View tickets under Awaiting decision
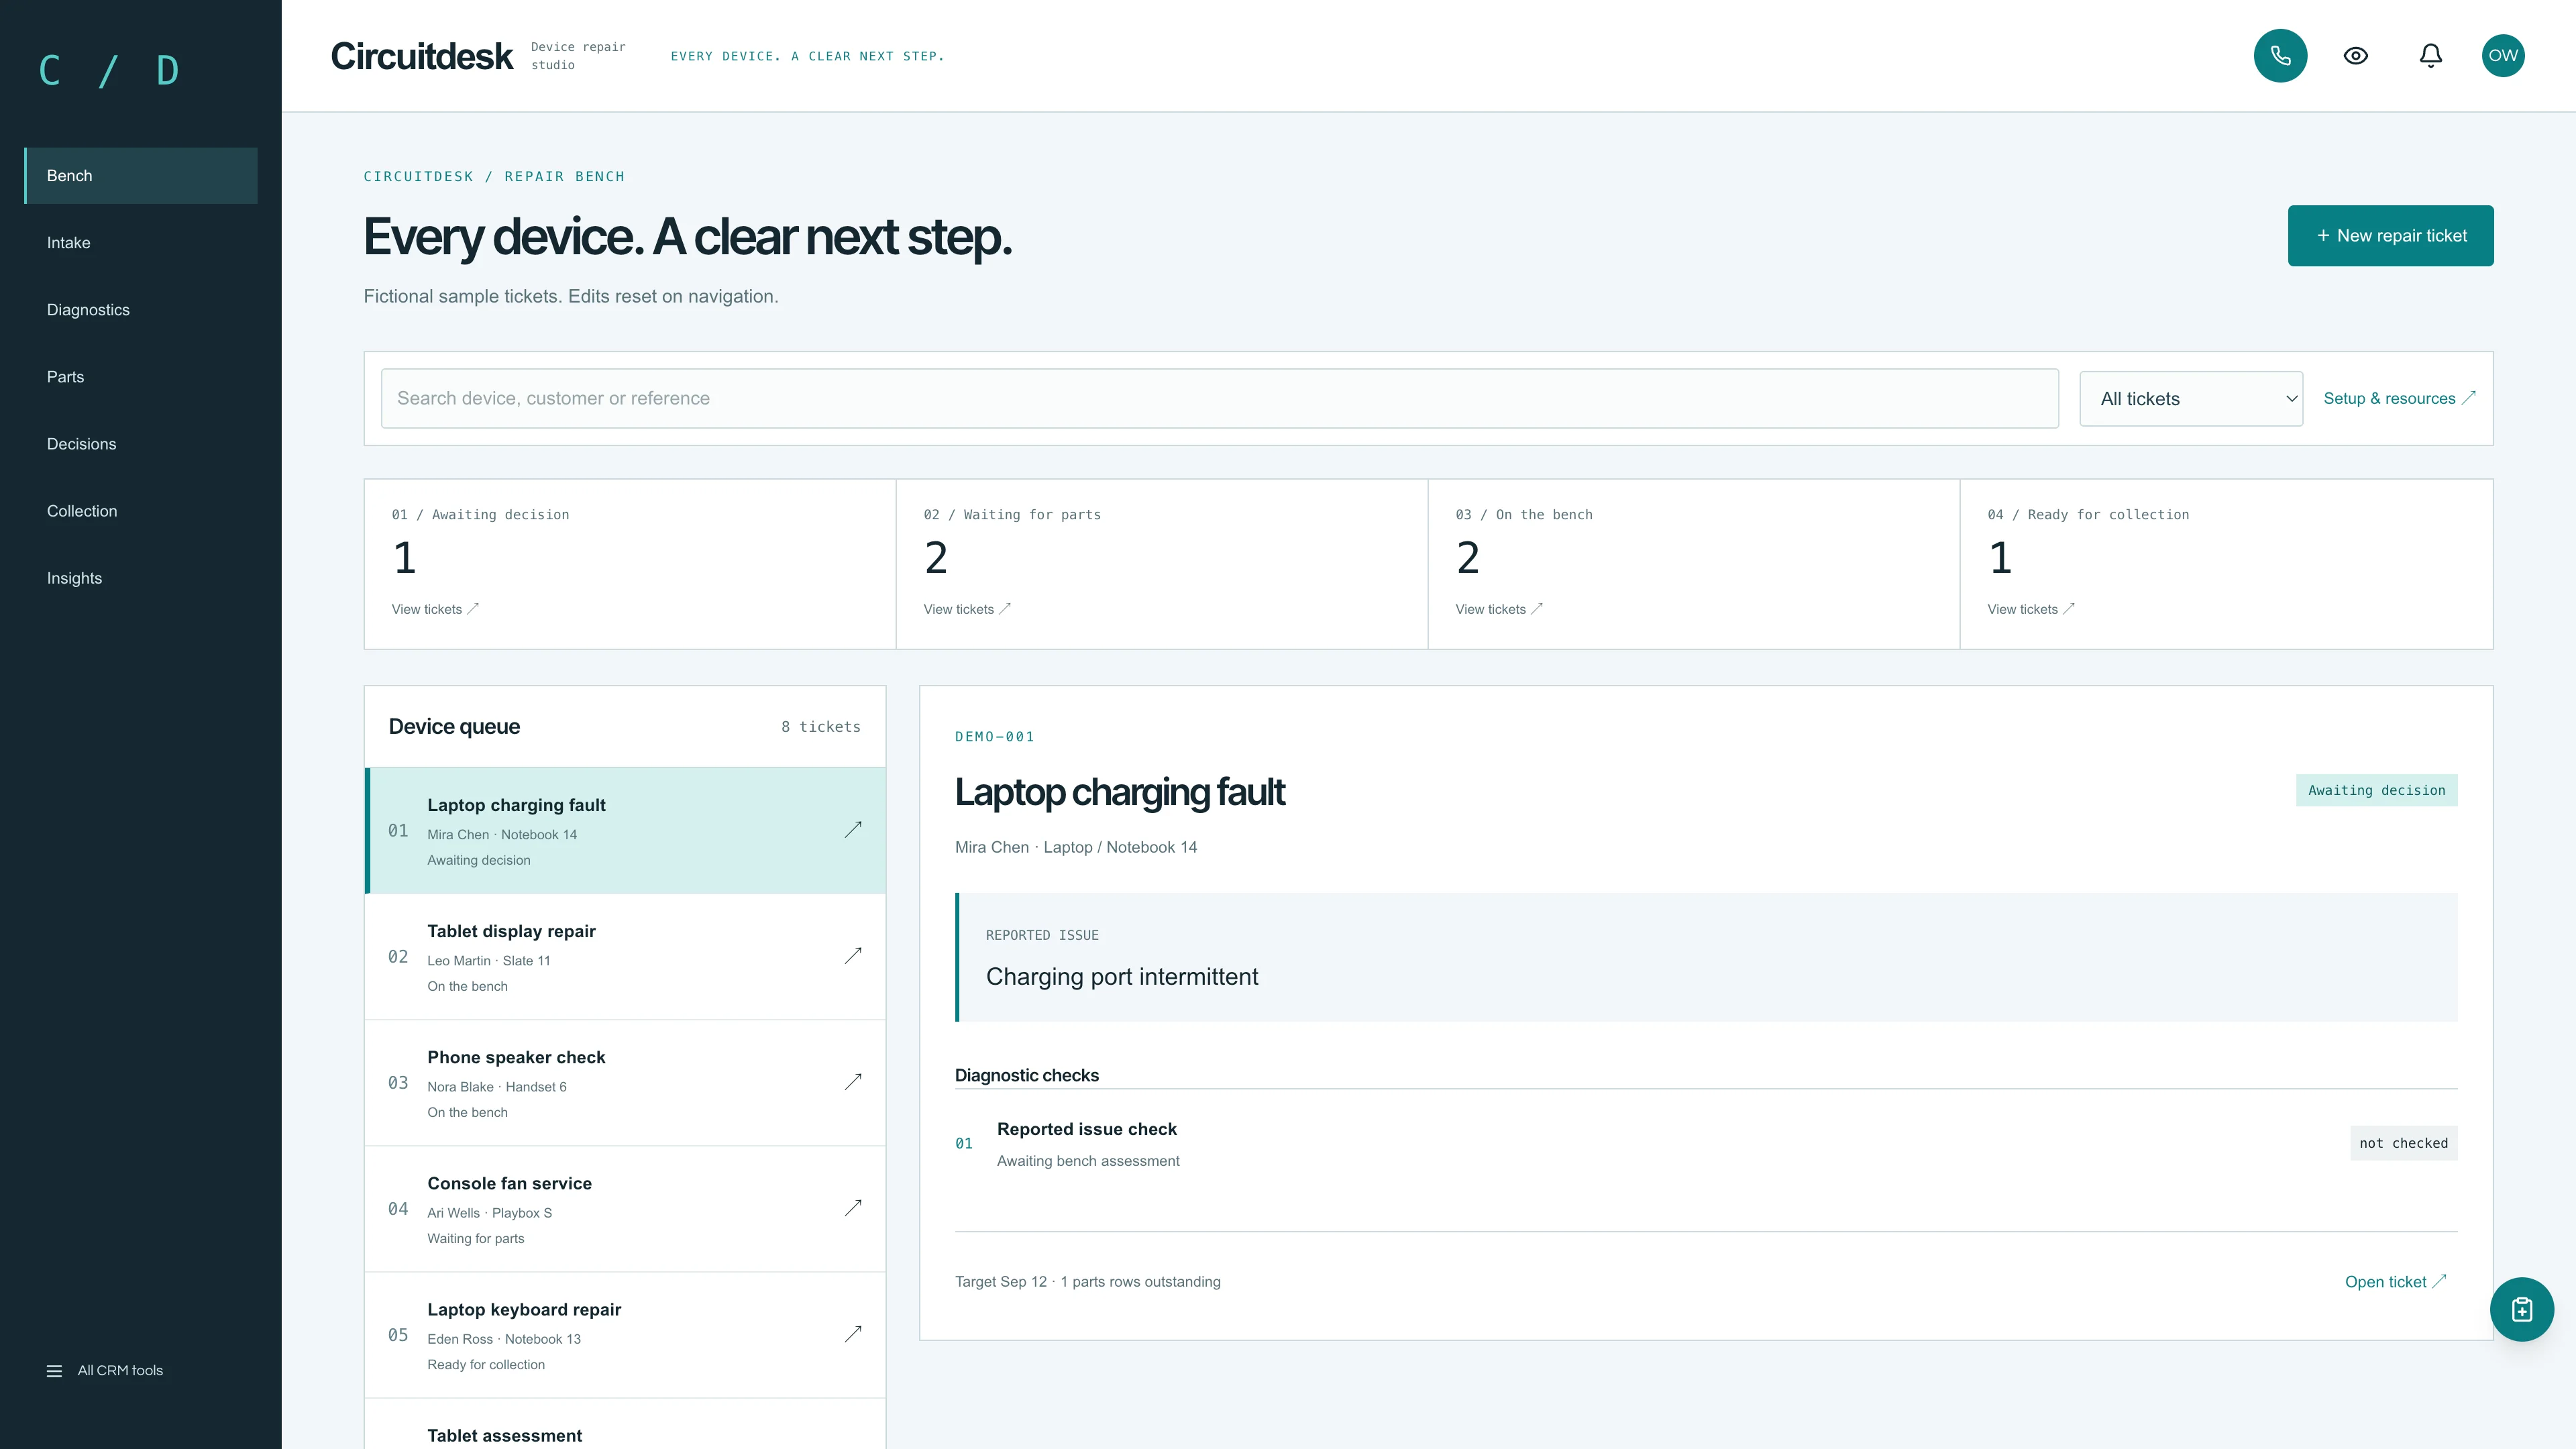This screenshot has width=2576, height=1449. tap(435, 609)
